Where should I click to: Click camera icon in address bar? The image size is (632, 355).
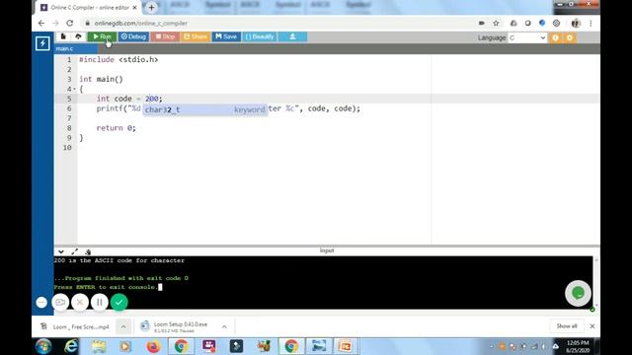(x=481, y=23)
